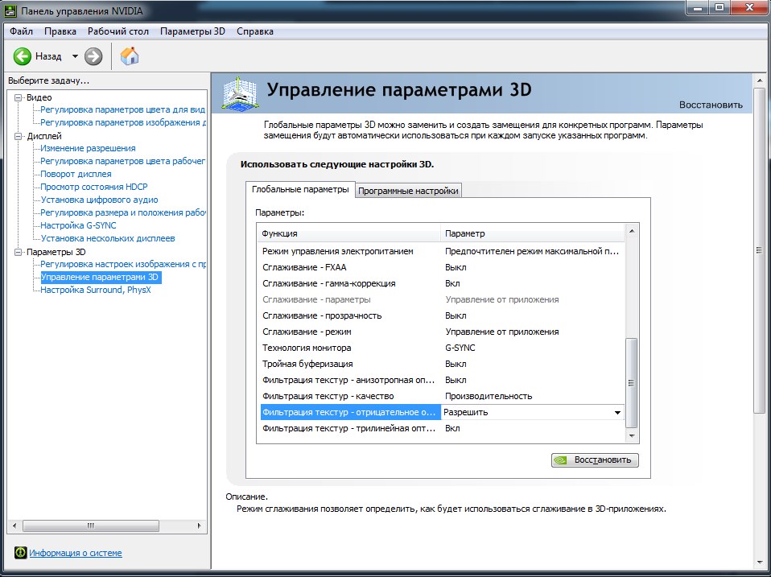Image resolution: width=771 pixels, height=577 pixels.
Task: Select Регулировка параметров цвета рабочего стола
Action: point(123,161)
